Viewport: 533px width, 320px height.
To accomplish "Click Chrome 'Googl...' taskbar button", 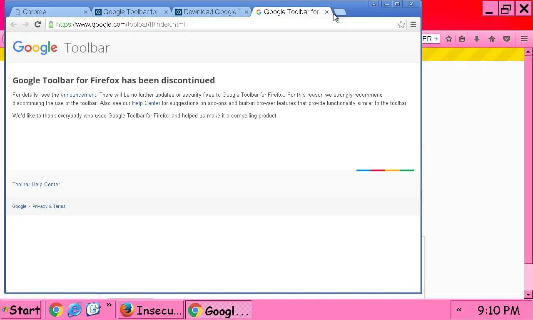I will pyautogui.click(x=219, y=310).
